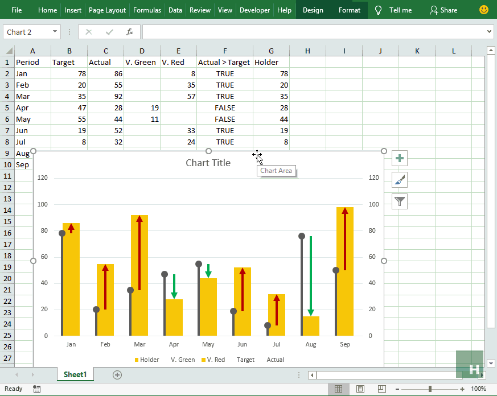Expand the formula bar chevron

click(x=489, y=31)
